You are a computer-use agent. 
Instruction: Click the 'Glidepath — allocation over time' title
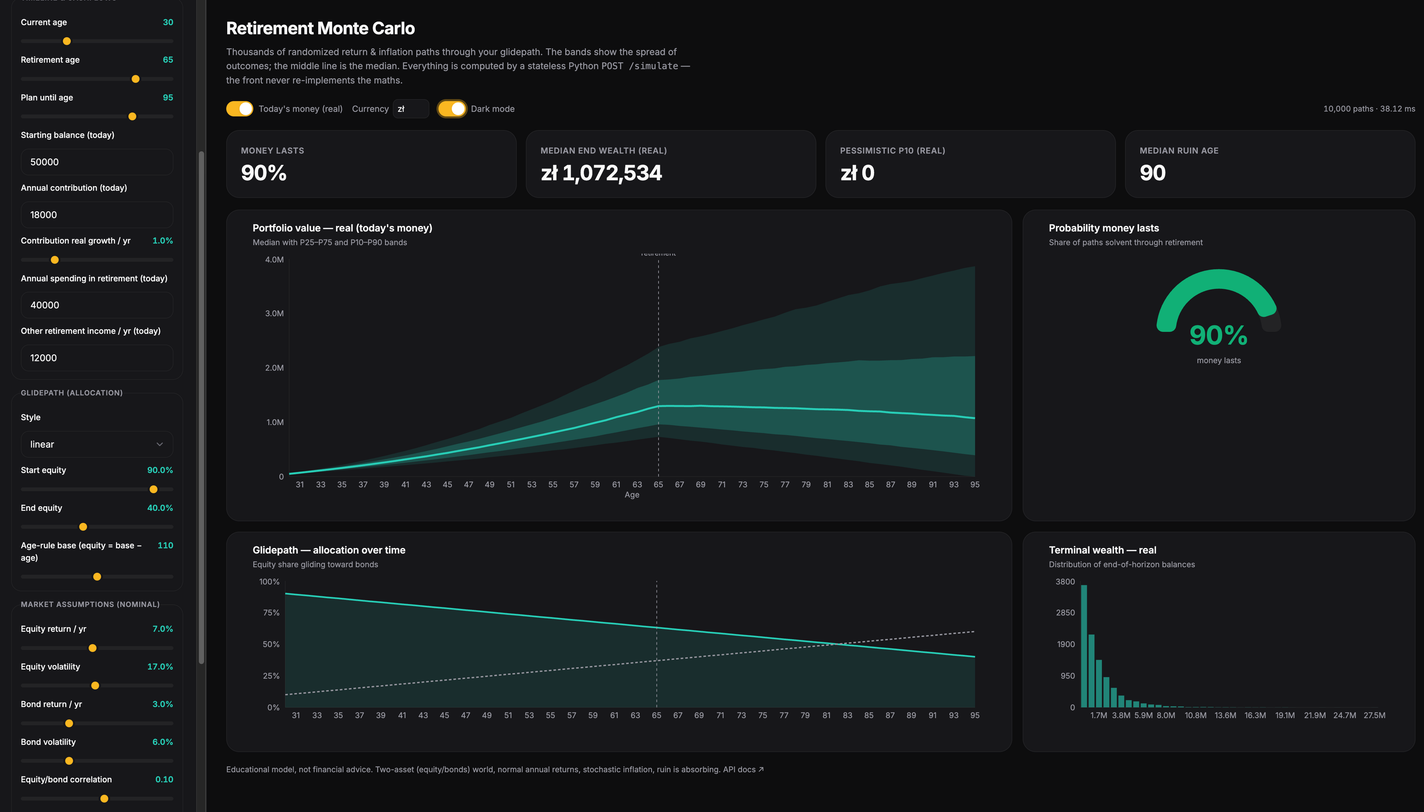329,550
